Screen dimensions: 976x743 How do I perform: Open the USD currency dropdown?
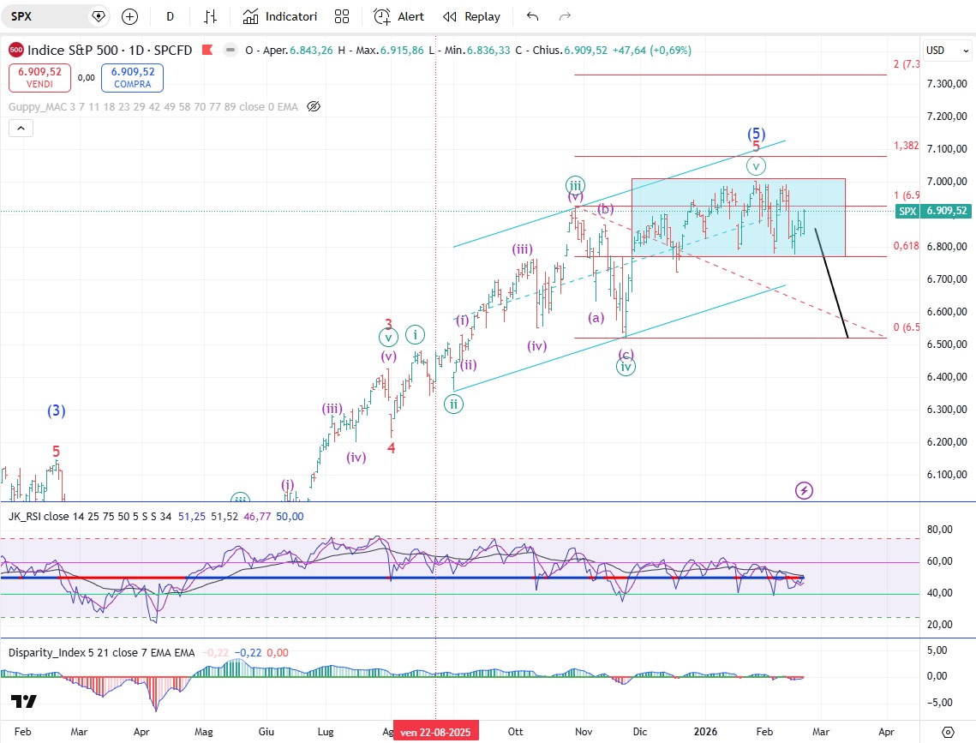(x=948, y=51)
